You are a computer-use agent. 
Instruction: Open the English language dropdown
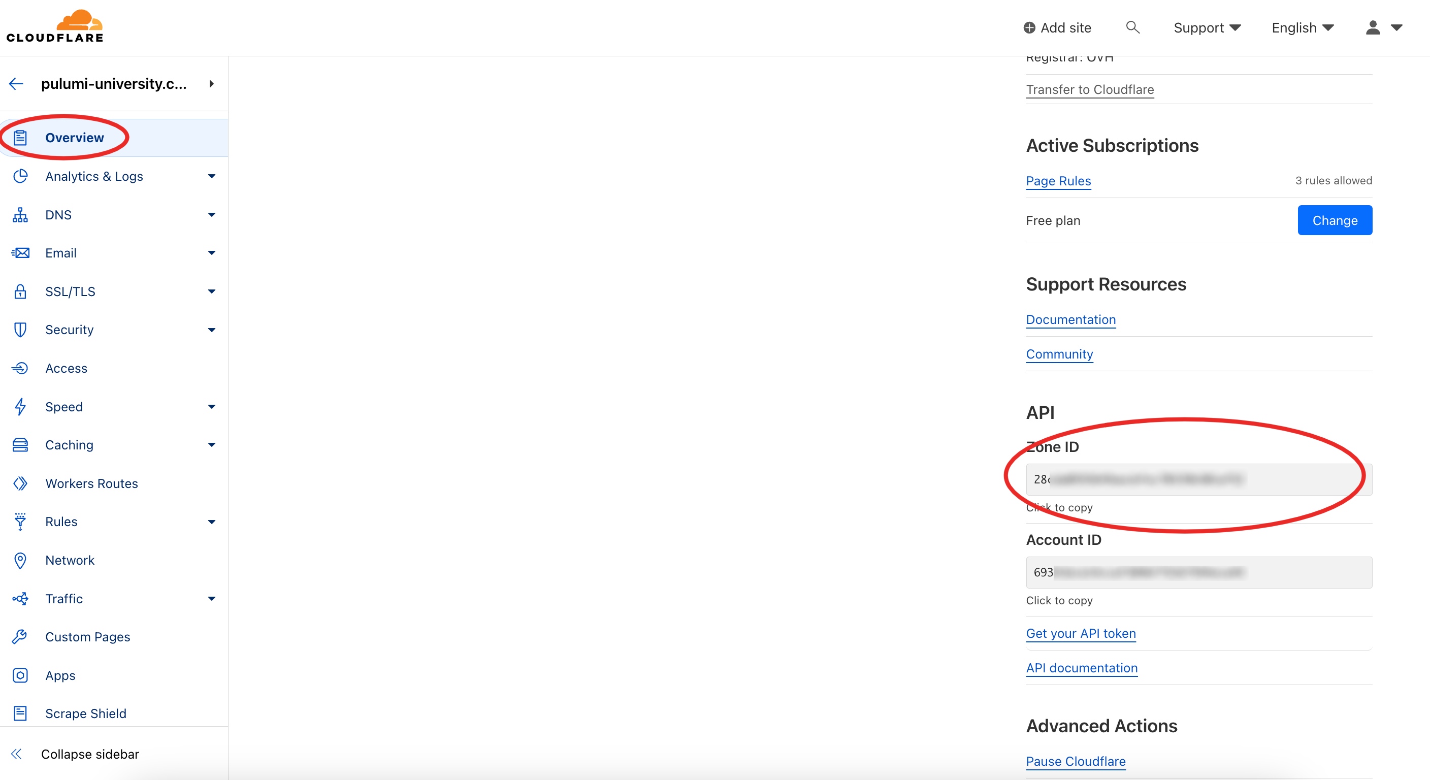coord(1303,28)
